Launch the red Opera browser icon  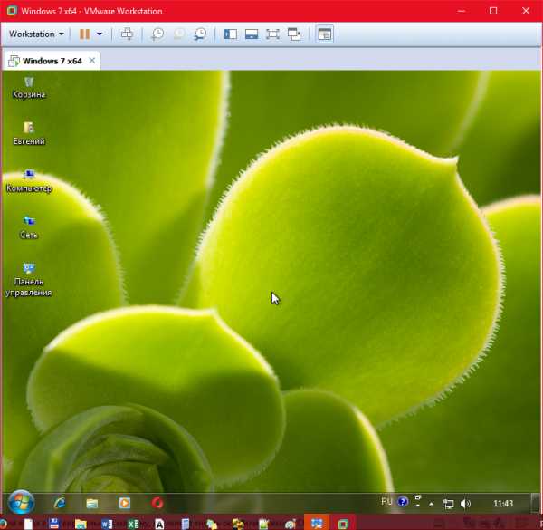tap(157, 503)
